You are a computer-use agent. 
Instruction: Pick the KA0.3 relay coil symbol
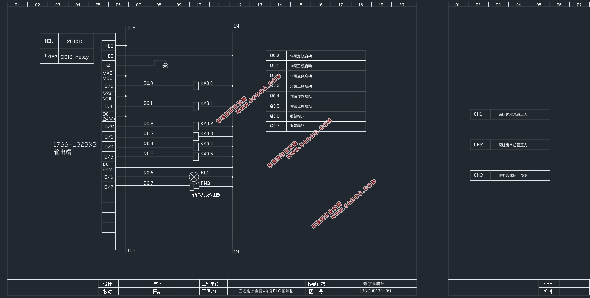coord(195,136)
